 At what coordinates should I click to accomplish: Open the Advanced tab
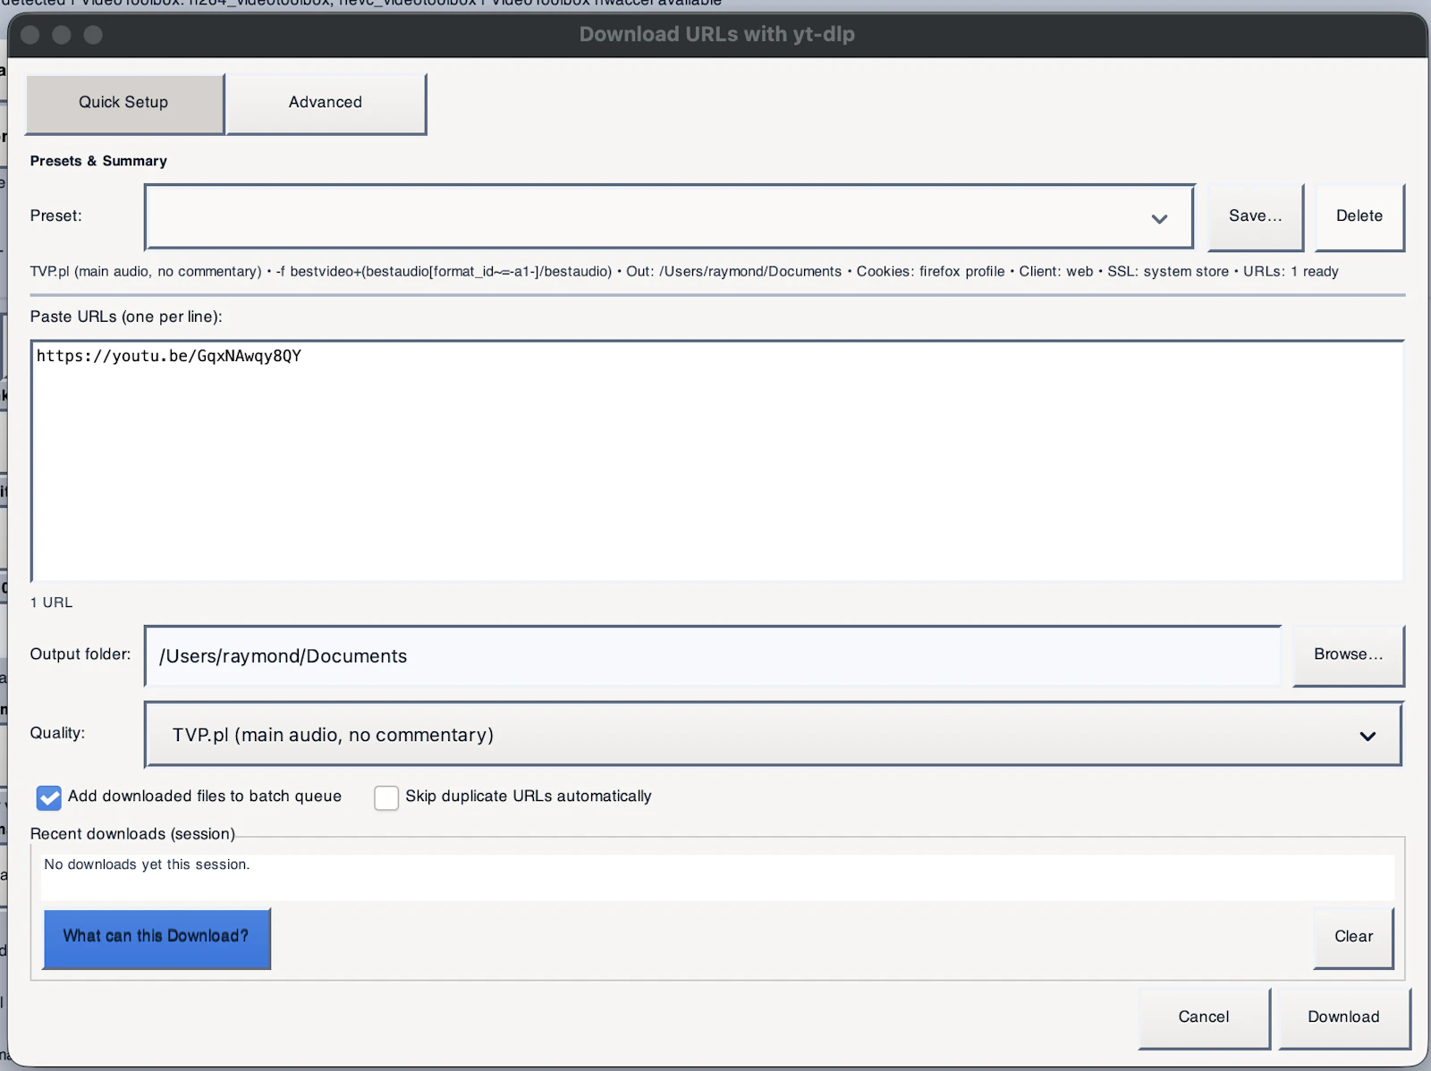point(326,104)
